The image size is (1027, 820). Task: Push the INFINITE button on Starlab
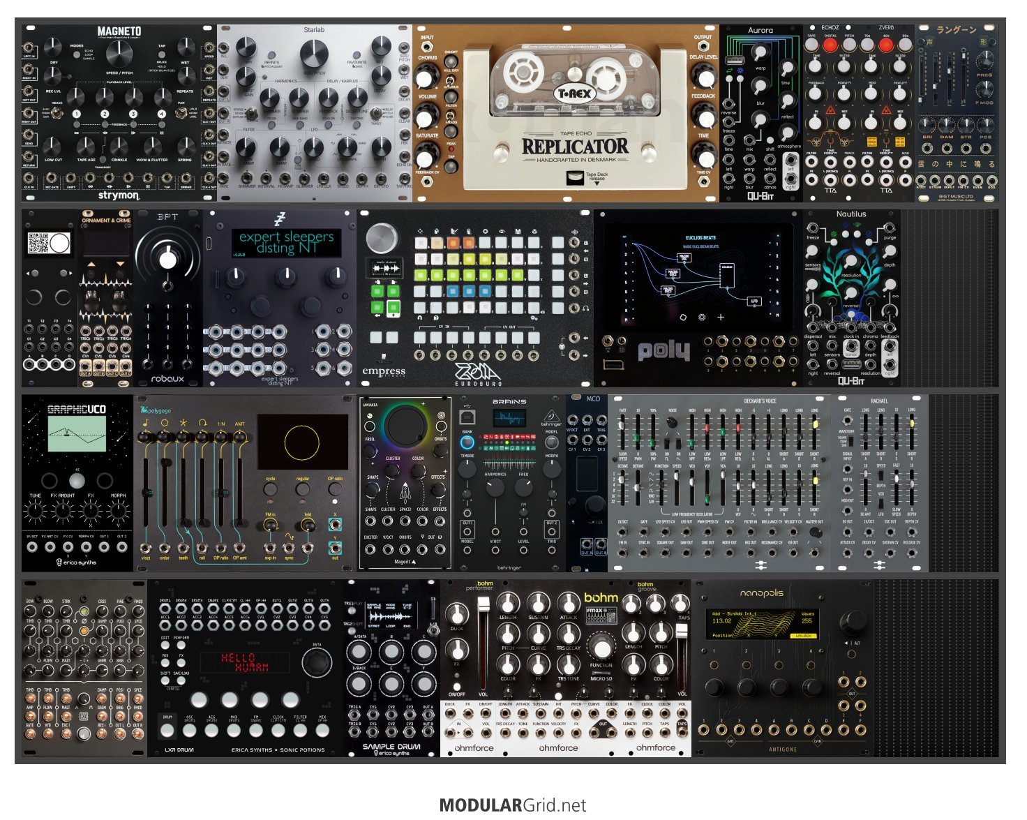(x=271, y=56)
